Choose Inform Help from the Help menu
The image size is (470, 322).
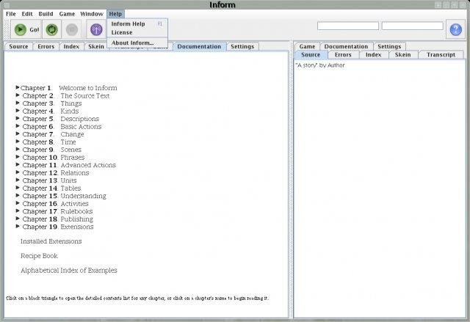[x=137, y=23]
